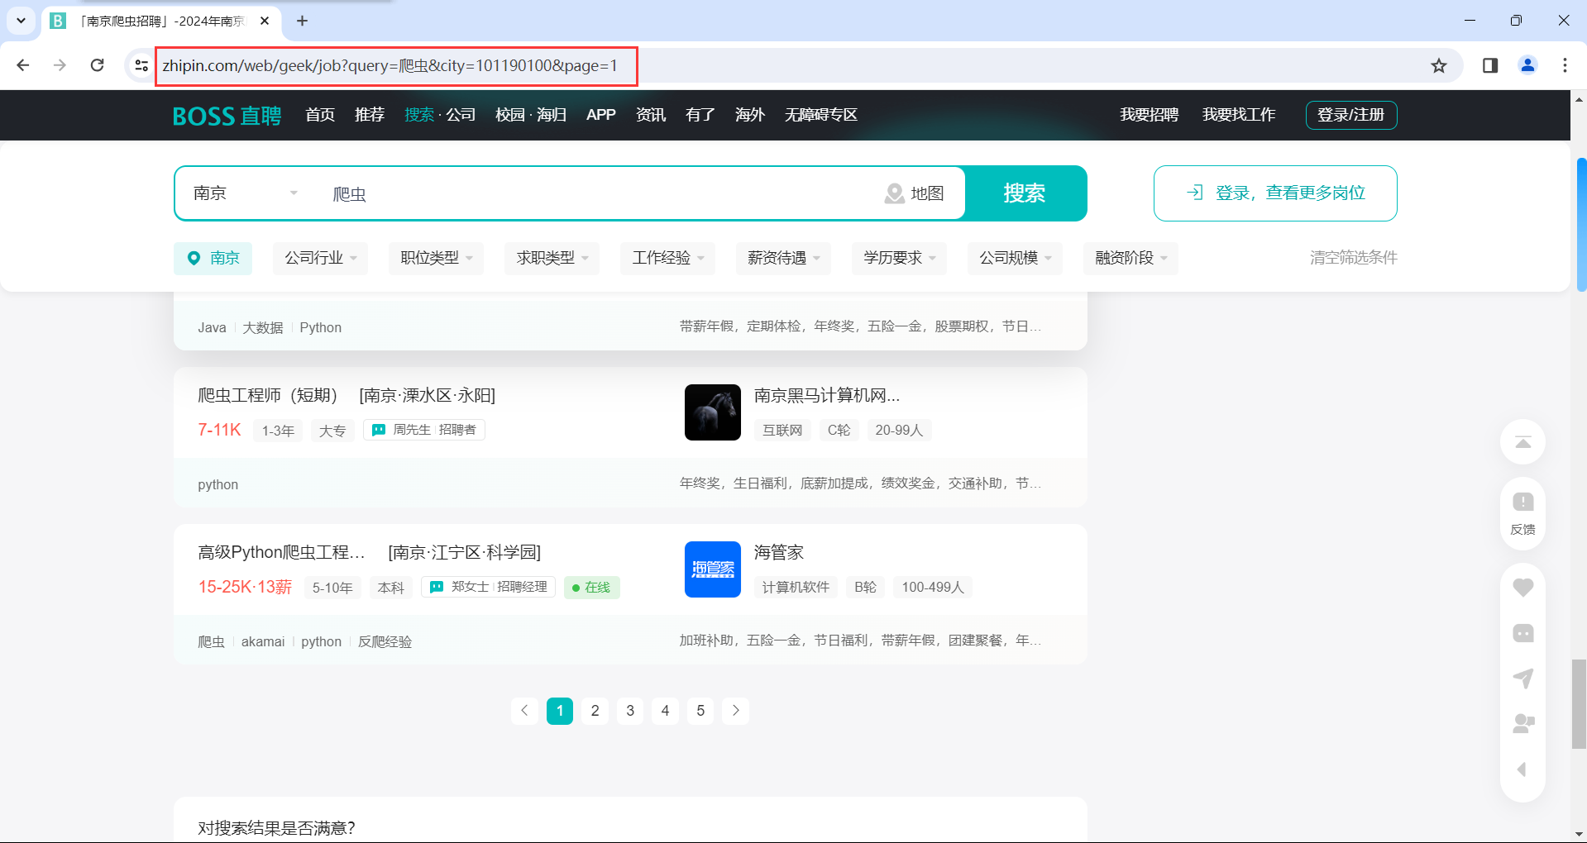Click next page arrow in pagination

[736, 711]
